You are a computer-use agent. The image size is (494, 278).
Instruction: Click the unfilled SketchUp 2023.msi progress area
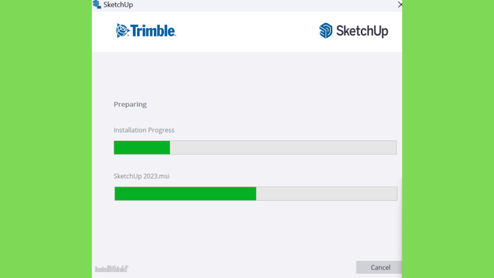tap(327, 194)
